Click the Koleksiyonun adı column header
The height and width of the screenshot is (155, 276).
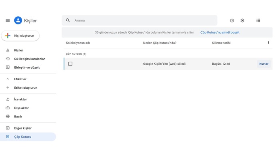(x=78, y=43)
